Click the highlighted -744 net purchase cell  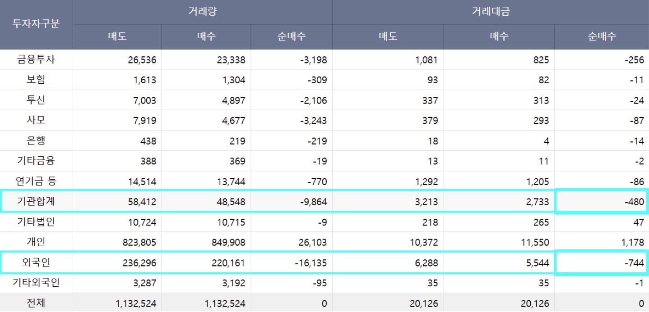pyautogui.click(x=602, y=263)
